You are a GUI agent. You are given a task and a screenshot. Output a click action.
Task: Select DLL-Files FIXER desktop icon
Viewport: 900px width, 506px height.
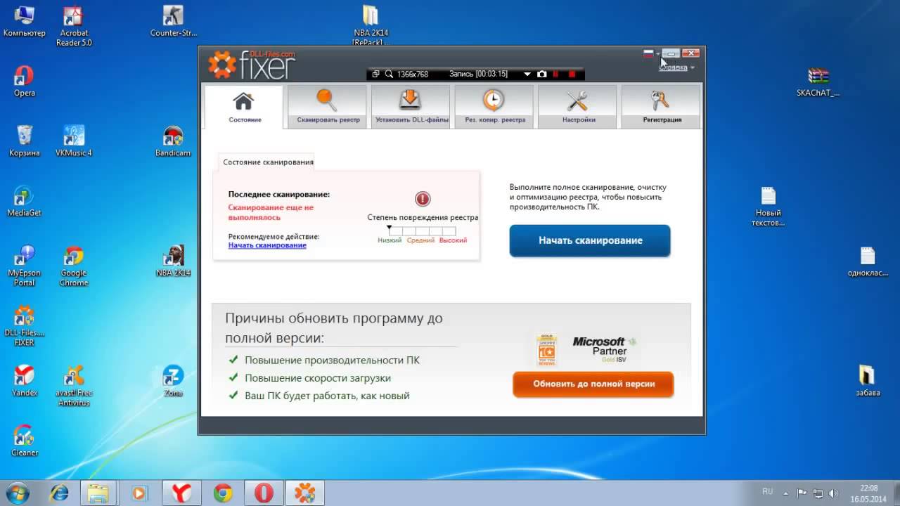(x=24, y=325)
